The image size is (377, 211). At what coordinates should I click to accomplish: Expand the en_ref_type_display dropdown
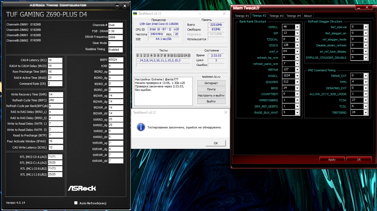coord(366,51)
